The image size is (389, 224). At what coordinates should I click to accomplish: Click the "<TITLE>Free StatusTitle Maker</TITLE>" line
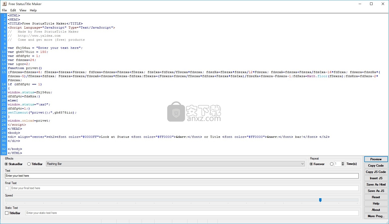(45, 24)
